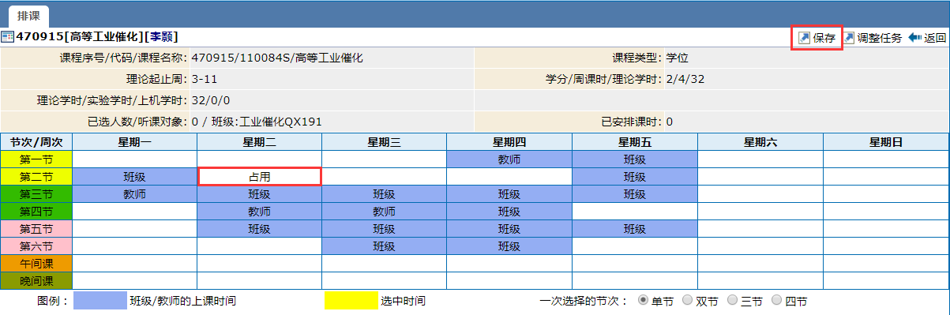Click the teacher name link 李颖
The image size is (950, 315).
tap(163, 36)
